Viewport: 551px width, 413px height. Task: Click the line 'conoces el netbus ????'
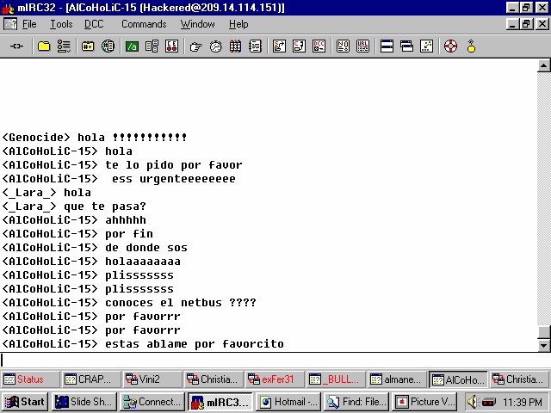129,303
